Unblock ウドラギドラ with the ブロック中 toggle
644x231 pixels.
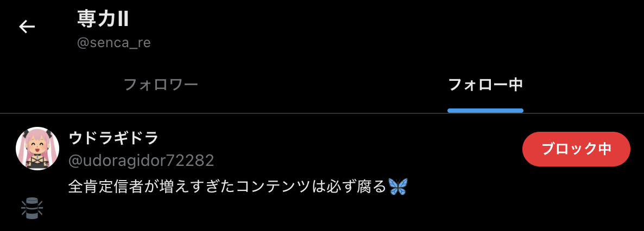click(x=576, y=149)
